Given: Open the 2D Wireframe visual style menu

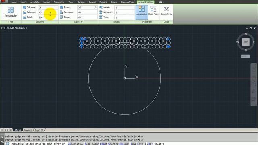Looking at the screenshot, I should [19, 28].
